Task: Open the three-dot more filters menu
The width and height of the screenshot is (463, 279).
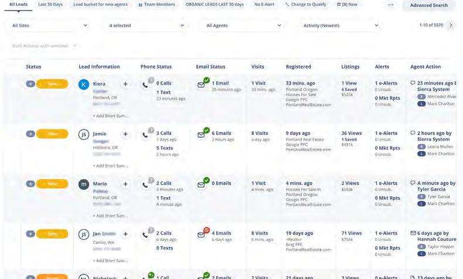Action: point(391,5)
